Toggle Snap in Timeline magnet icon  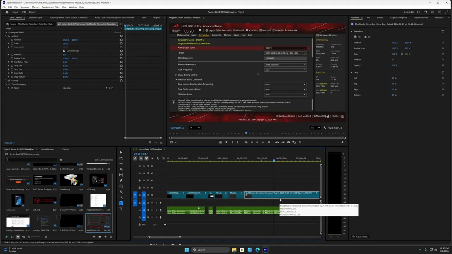click(141, 158)
